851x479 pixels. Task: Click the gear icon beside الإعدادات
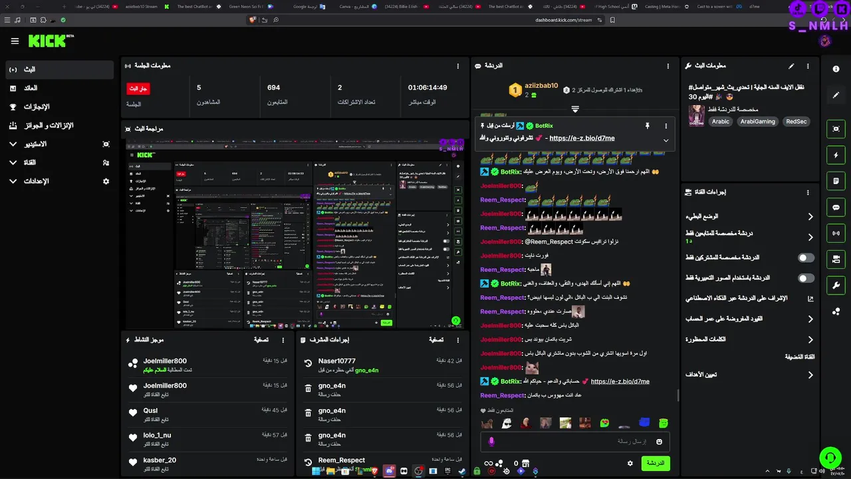coord(106,181)
